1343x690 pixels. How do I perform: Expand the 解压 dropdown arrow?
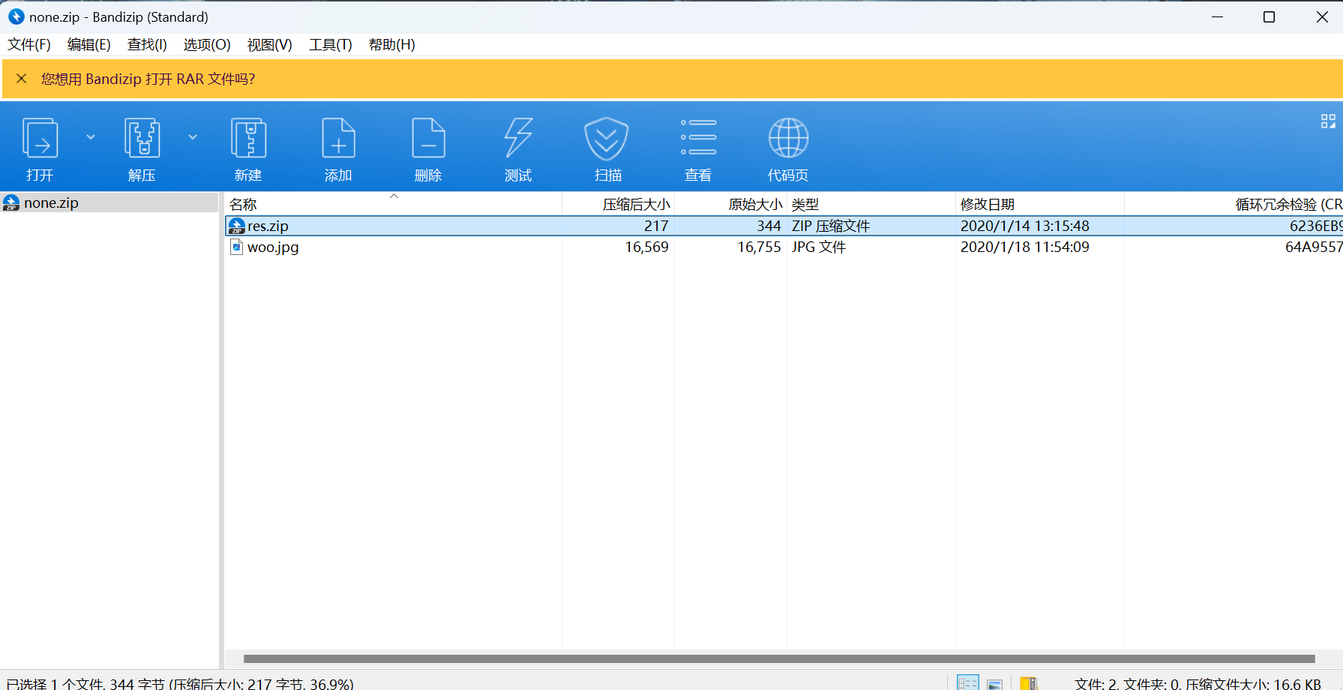[x=193, y=137]
